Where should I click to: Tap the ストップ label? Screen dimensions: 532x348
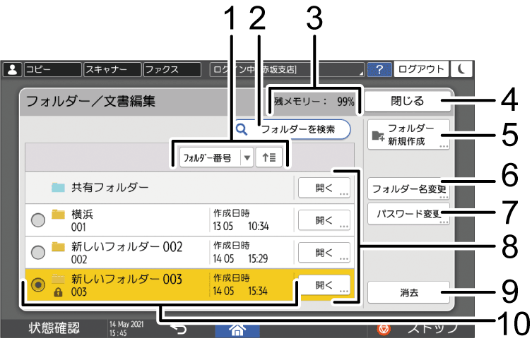pyautogui.click(x=432, y=329)
